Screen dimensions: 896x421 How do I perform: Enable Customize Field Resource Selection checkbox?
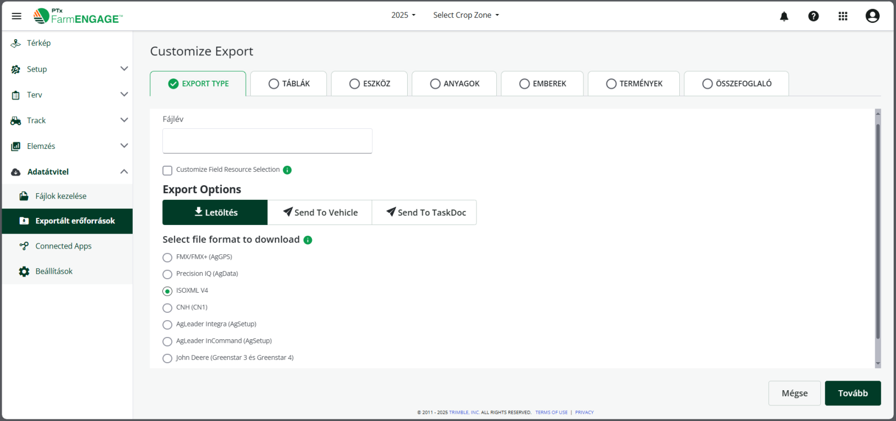(x=167, y=170)
